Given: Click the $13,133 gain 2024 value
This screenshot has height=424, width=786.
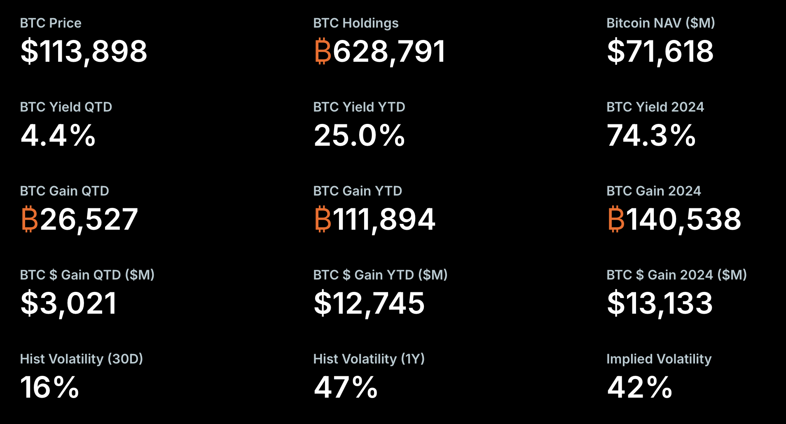Looking at the screenshot, I should [660, 303].
